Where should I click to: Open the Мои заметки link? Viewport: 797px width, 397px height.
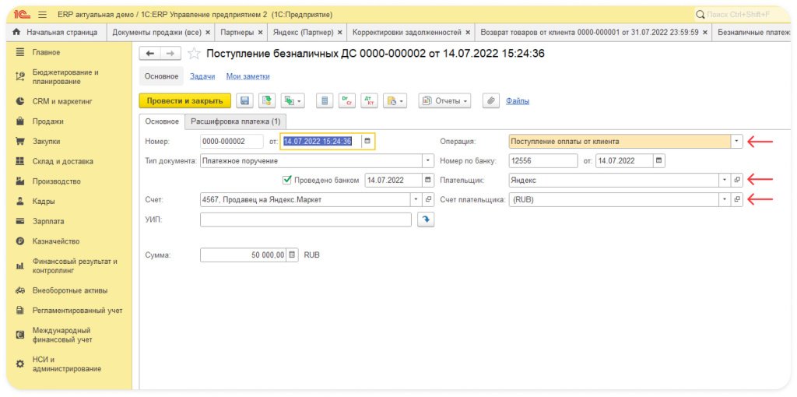(248, 76)
